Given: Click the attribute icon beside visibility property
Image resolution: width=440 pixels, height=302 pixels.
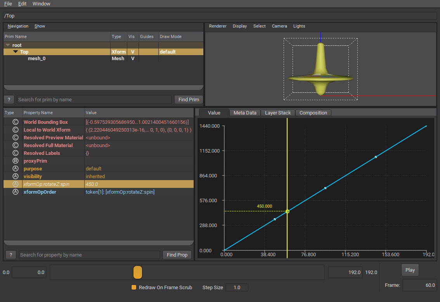Looking at the screenshot, I should pyautogui.click(x=16, y=176).
